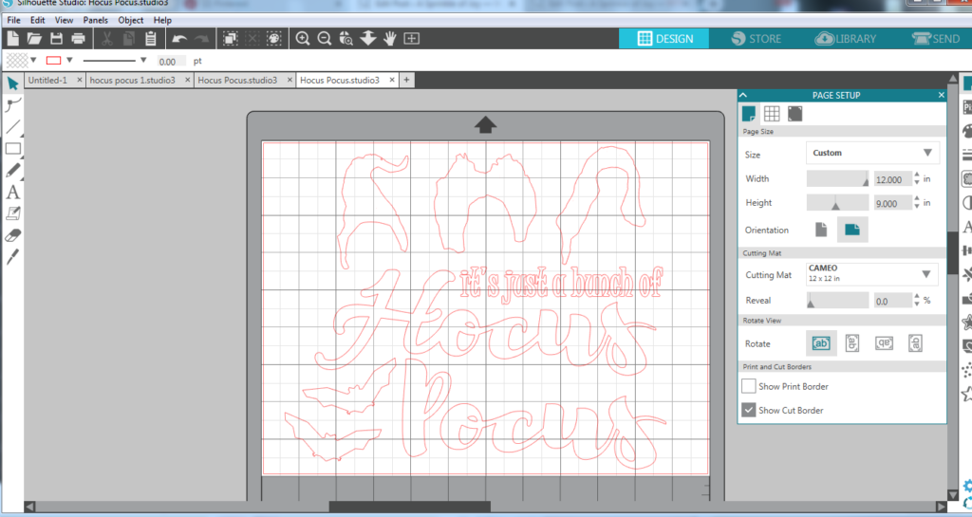This screenshot has height=517, width=972.
Task: Click the Save disk icon
Action: (x=57, y=39)
